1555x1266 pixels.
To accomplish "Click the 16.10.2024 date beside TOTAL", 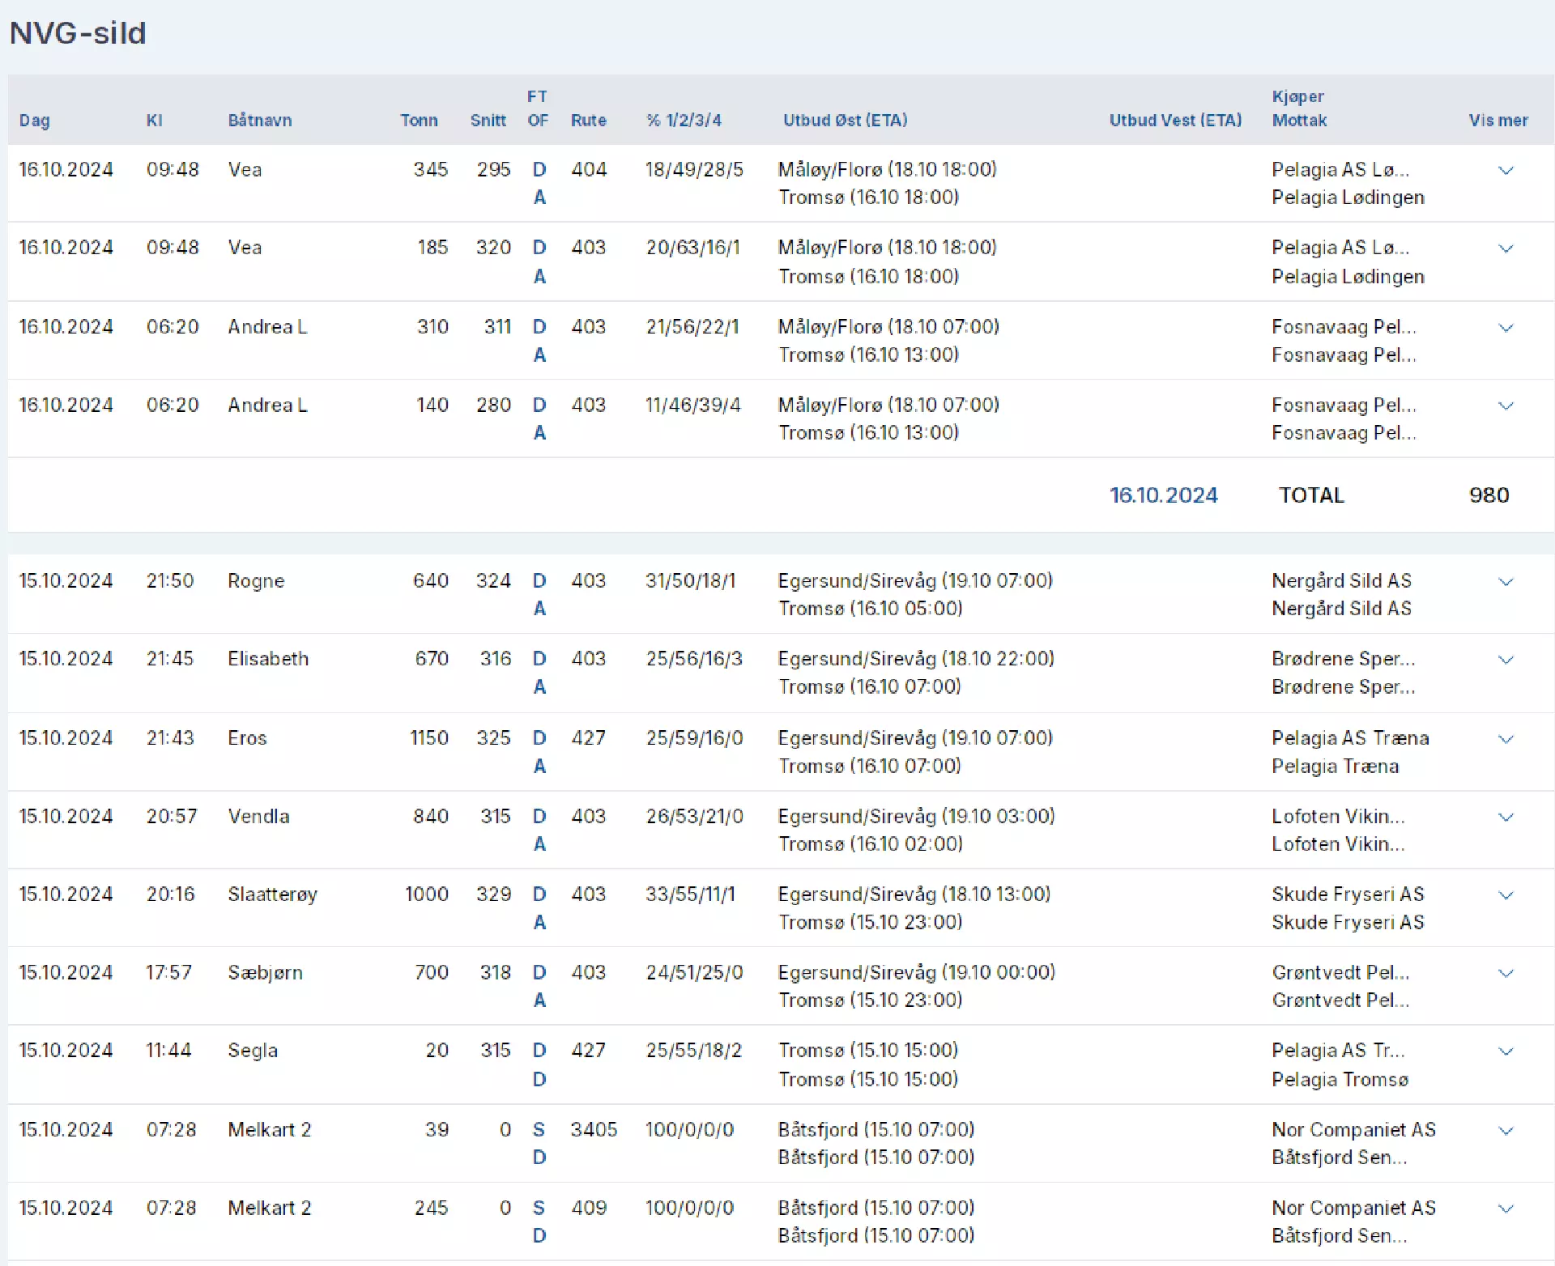I will [1163, 495].
